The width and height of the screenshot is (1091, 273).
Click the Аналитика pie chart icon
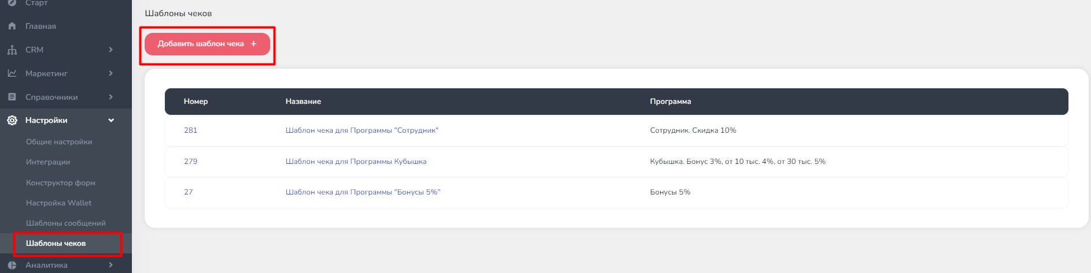click(12, 265)
